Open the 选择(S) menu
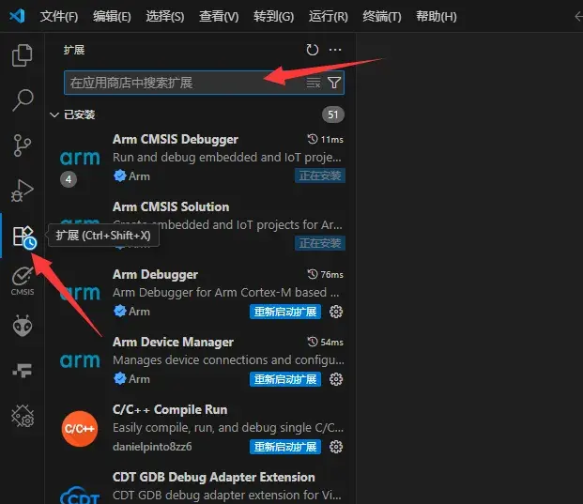 click(x=164, y=16)
